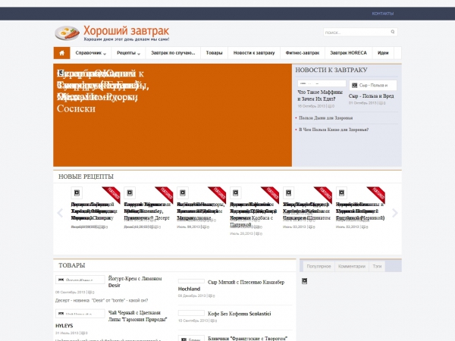Open the Завтрак HORECA menu item
Screen dimensions: 455x341
pos(349,53)
